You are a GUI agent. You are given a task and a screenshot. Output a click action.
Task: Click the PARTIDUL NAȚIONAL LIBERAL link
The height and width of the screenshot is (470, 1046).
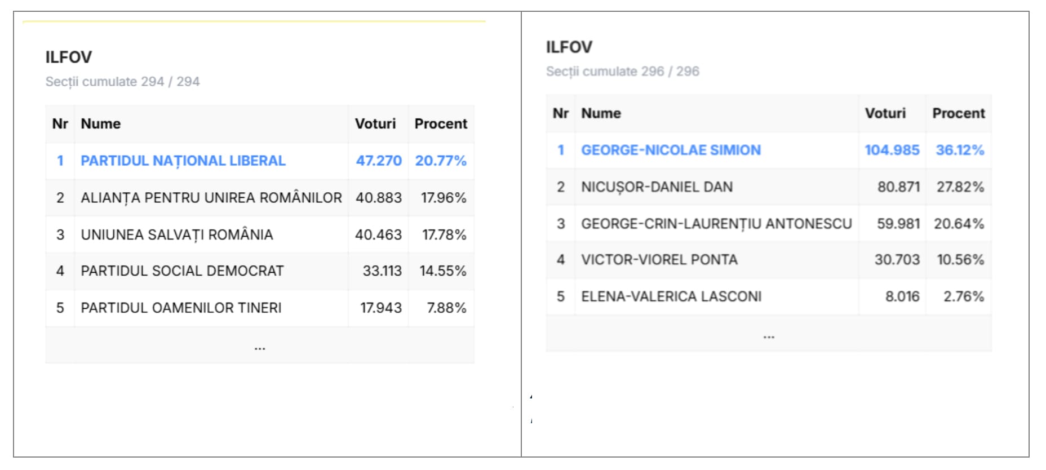(183, 161)
